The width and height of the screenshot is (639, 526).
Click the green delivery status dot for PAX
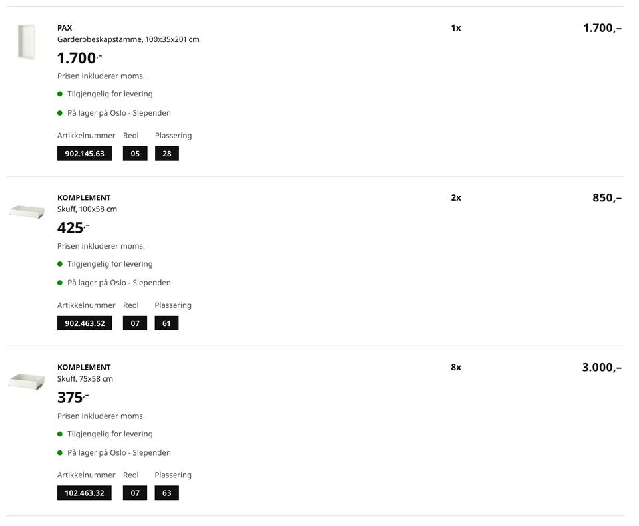60,94
